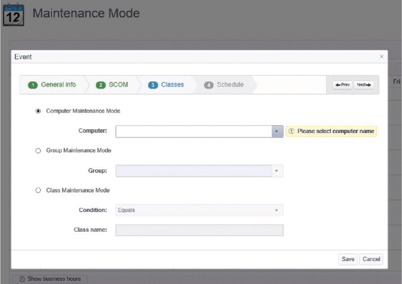
Task: Focus the Class name text box
Action: [199, 230]
